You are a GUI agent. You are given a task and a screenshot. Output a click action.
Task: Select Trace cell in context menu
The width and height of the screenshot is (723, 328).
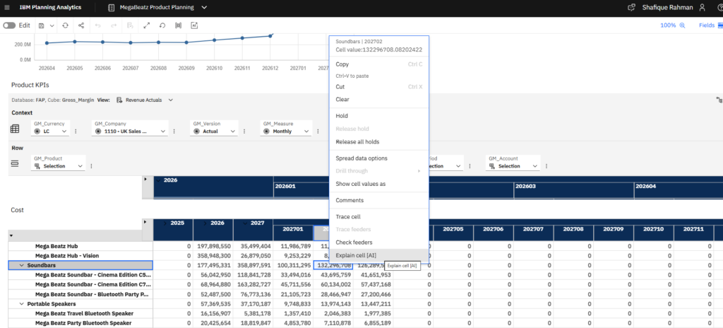point(348,217)
